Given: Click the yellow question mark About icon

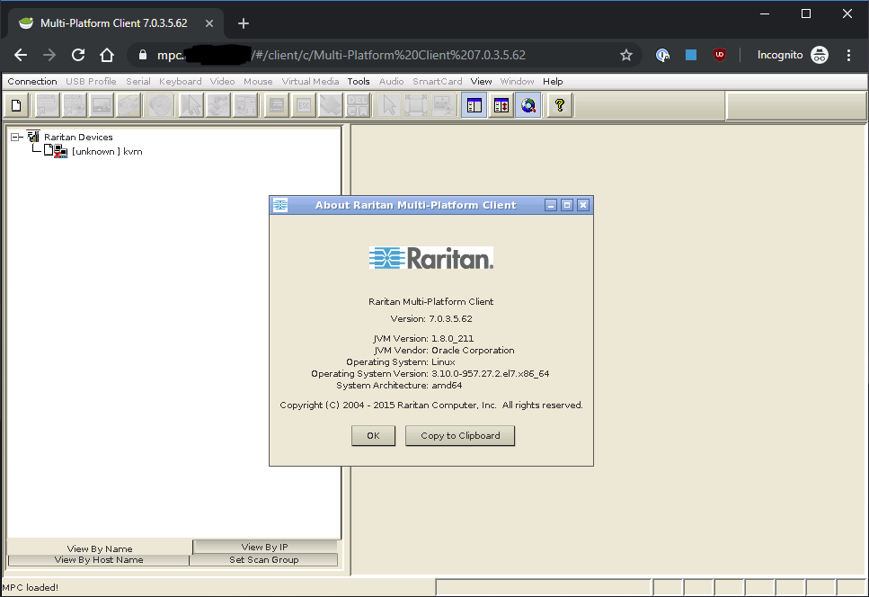Looking at the screenshot, I should [x=560, y=105].
